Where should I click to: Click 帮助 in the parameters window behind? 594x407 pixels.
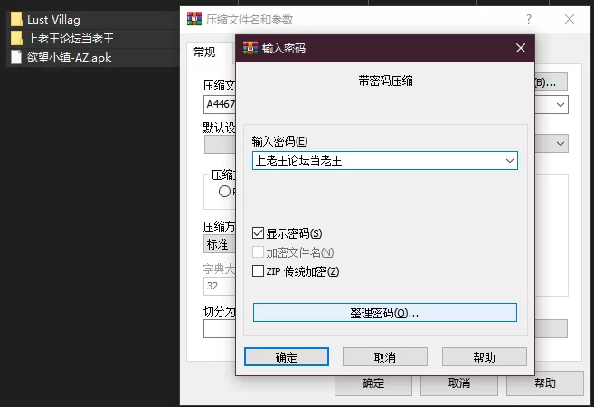click(545, 383)
